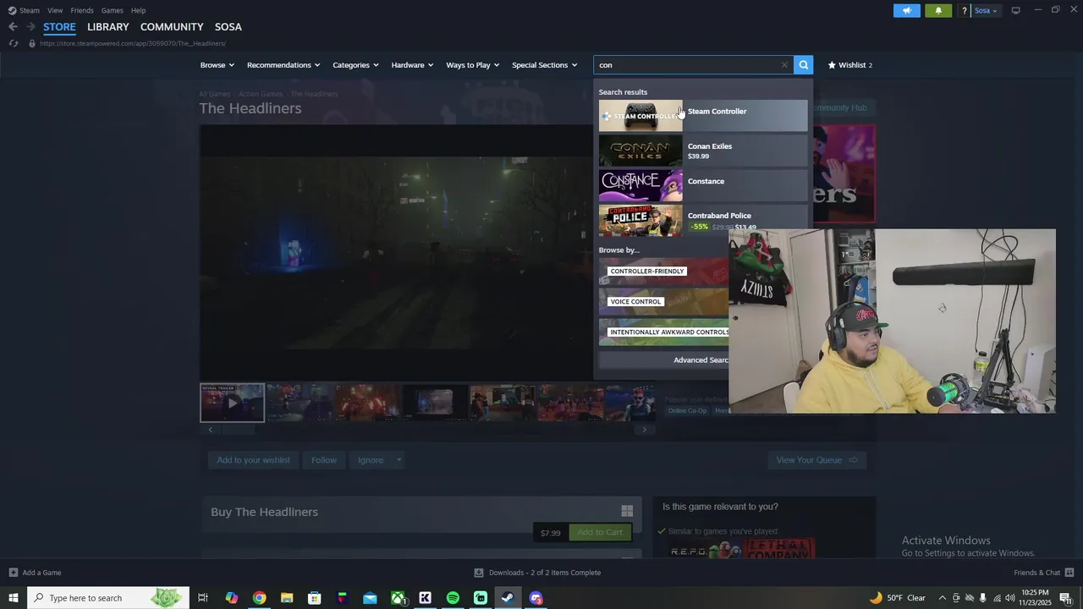1083x609 pixels.
Task: Expand the Categories dropdown
Action: coord(355,65)
